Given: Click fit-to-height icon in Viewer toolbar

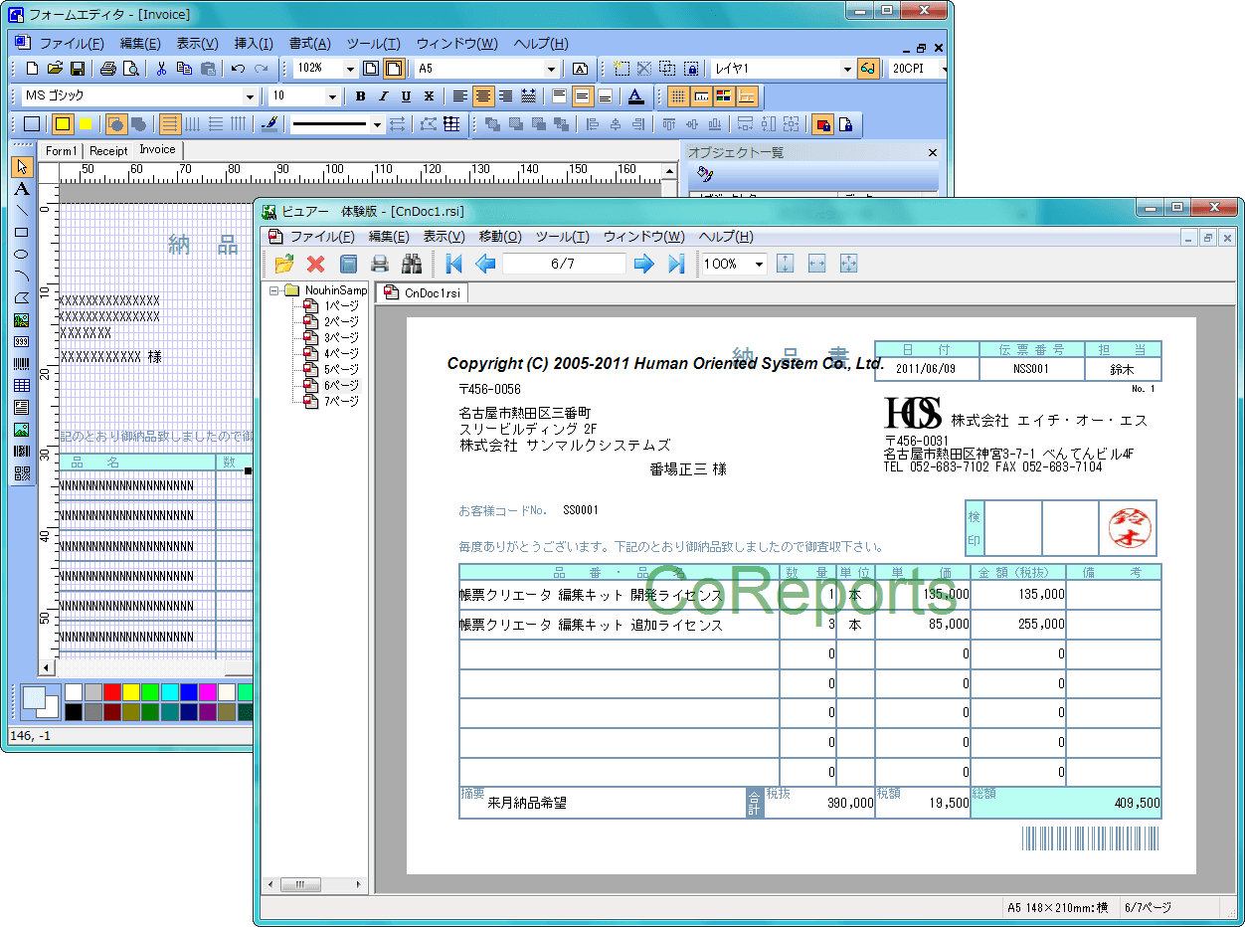Looking at the screenshot, I should [786, 264].
